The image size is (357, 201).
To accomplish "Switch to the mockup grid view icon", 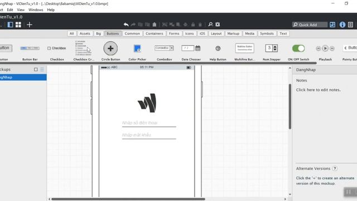I will coord(18,25).
